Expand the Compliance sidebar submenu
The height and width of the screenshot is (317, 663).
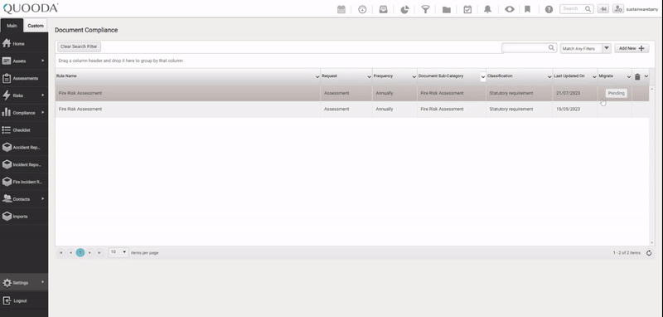tap(43, 113)
